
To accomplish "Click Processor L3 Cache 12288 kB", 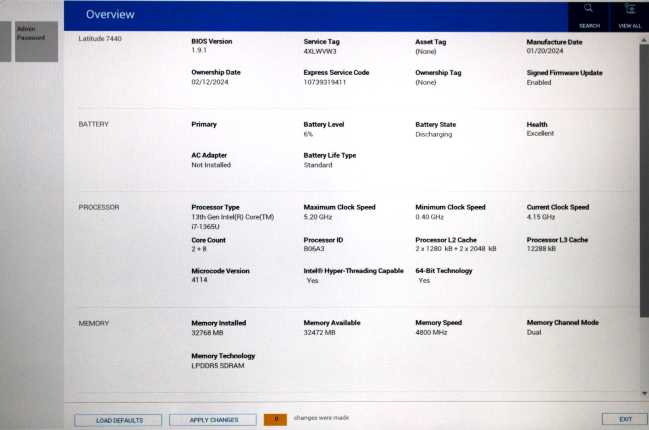I will tap(541, 249).
